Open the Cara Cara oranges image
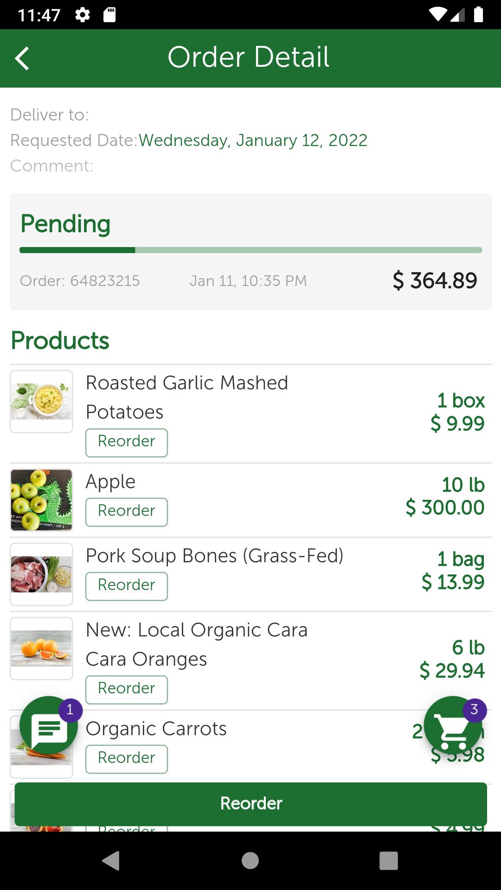 (41, 648)
